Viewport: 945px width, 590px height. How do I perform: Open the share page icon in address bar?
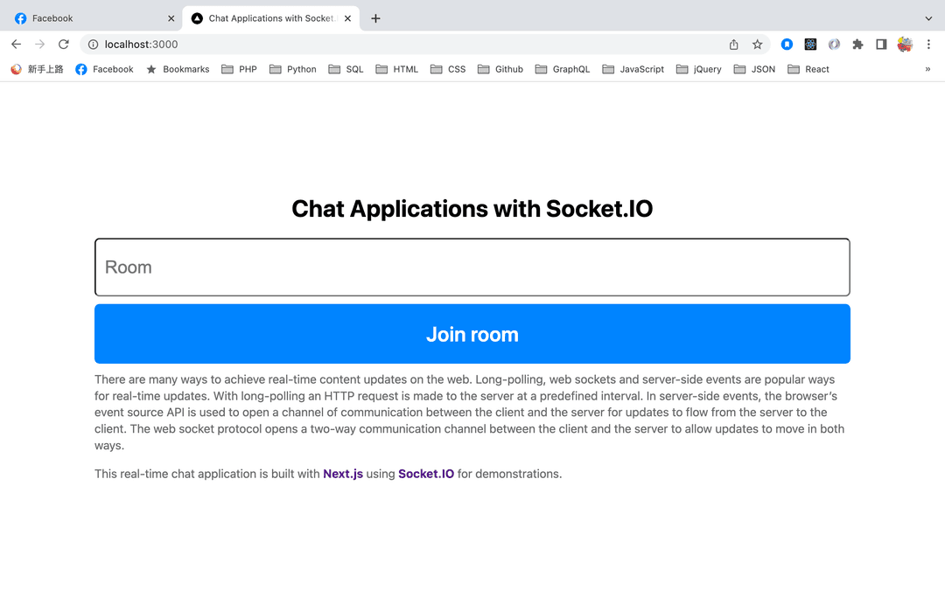point(734,45)
